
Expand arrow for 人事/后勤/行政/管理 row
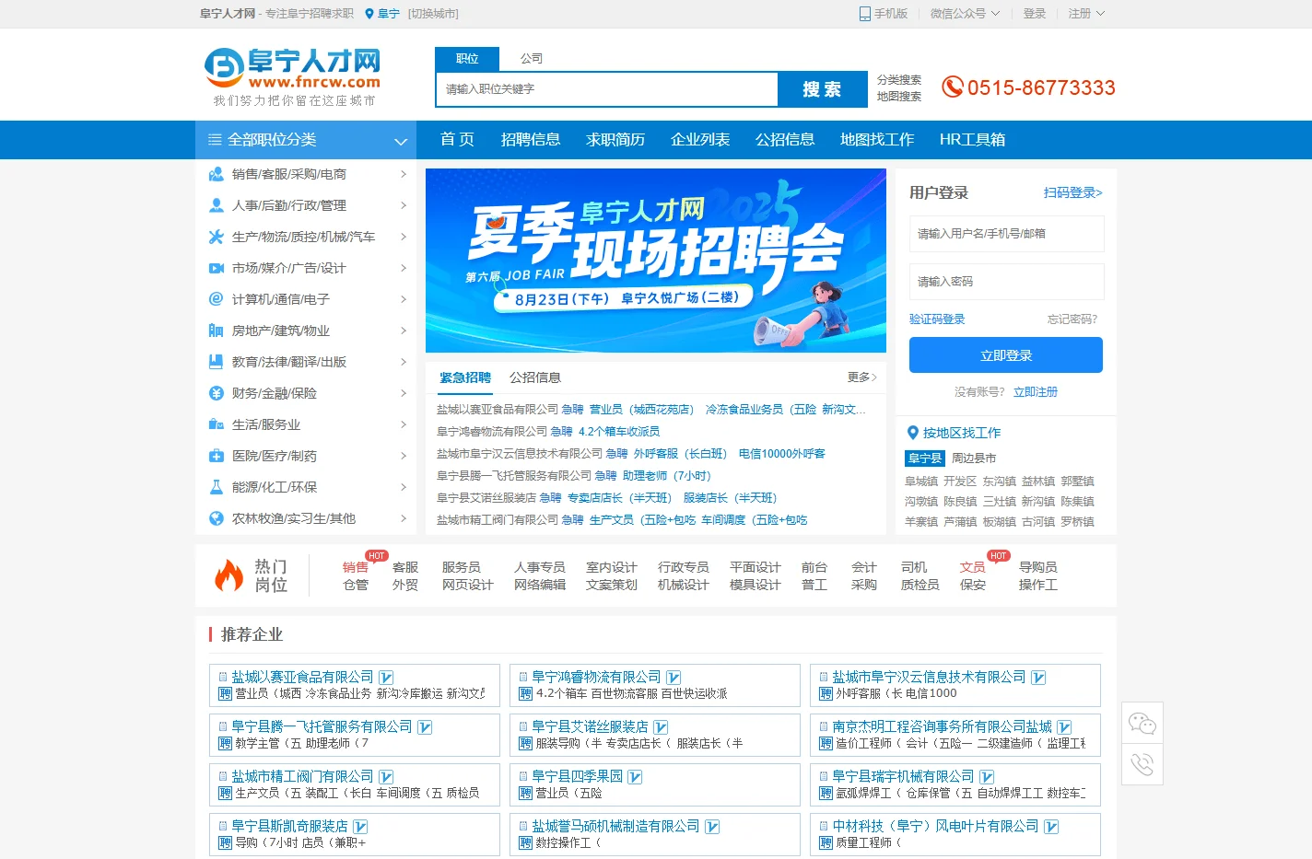pyautogui.click(x=404, y=205)
